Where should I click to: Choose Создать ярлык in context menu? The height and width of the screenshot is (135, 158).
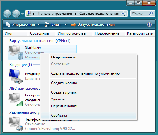pyautogui.click(x=88, y=92)
